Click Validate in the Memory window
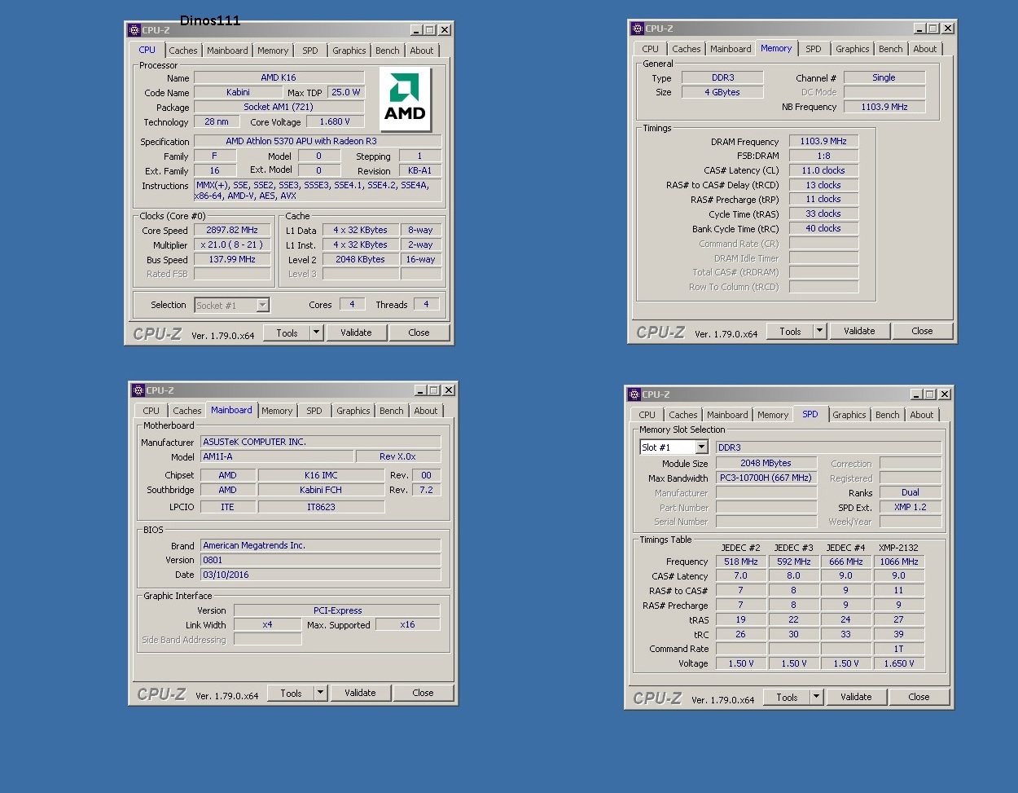The image size is (1018, 793). [859, 331]
